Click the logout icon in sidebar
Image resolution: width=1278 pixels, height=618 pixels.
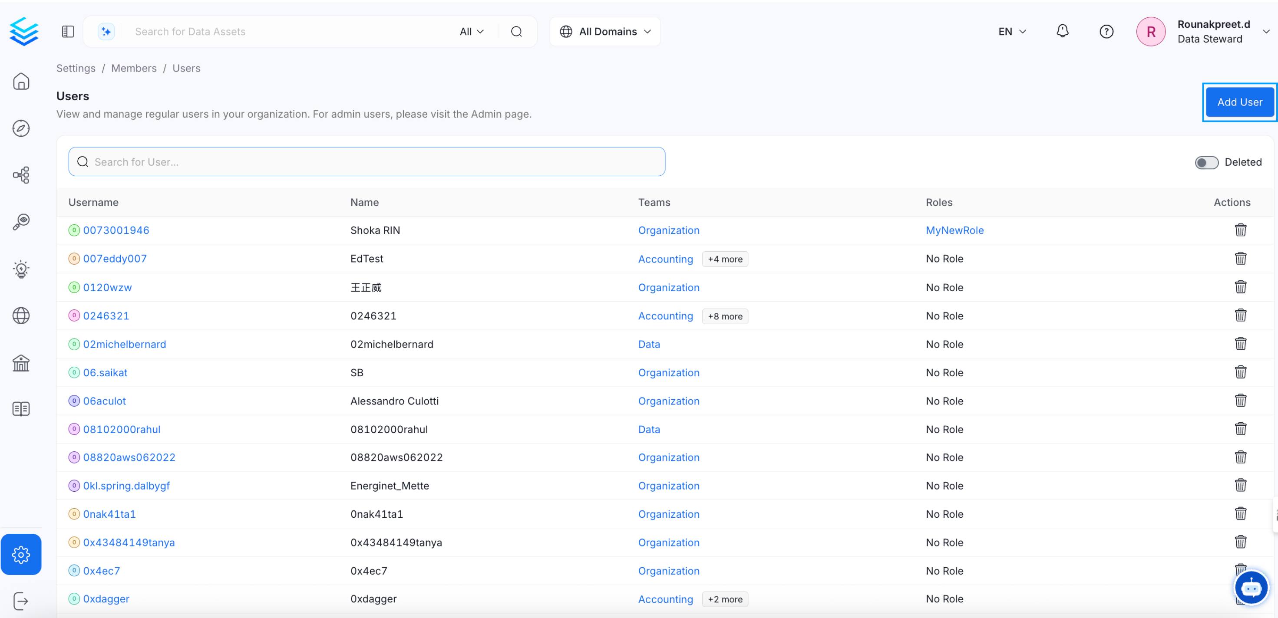coord(21,601)
